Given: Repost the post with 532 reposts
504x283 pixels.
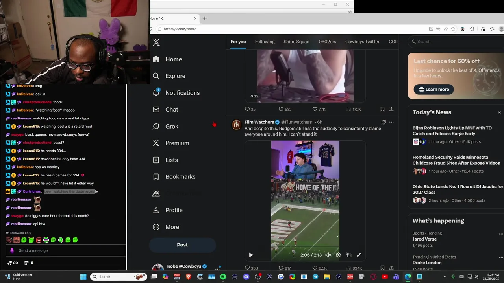Looking at the screenshot, I should coord(285,109).
